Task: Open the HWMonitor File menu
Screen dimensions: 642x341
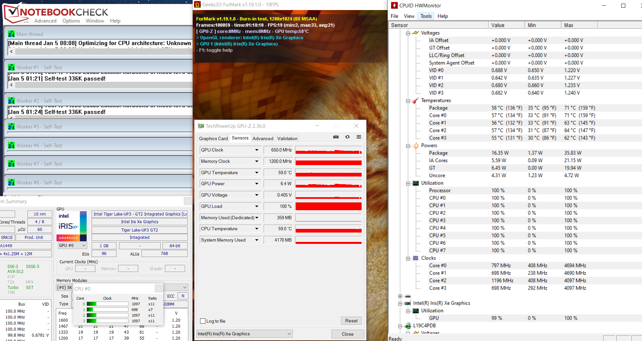Action: (x=394, y=16)
